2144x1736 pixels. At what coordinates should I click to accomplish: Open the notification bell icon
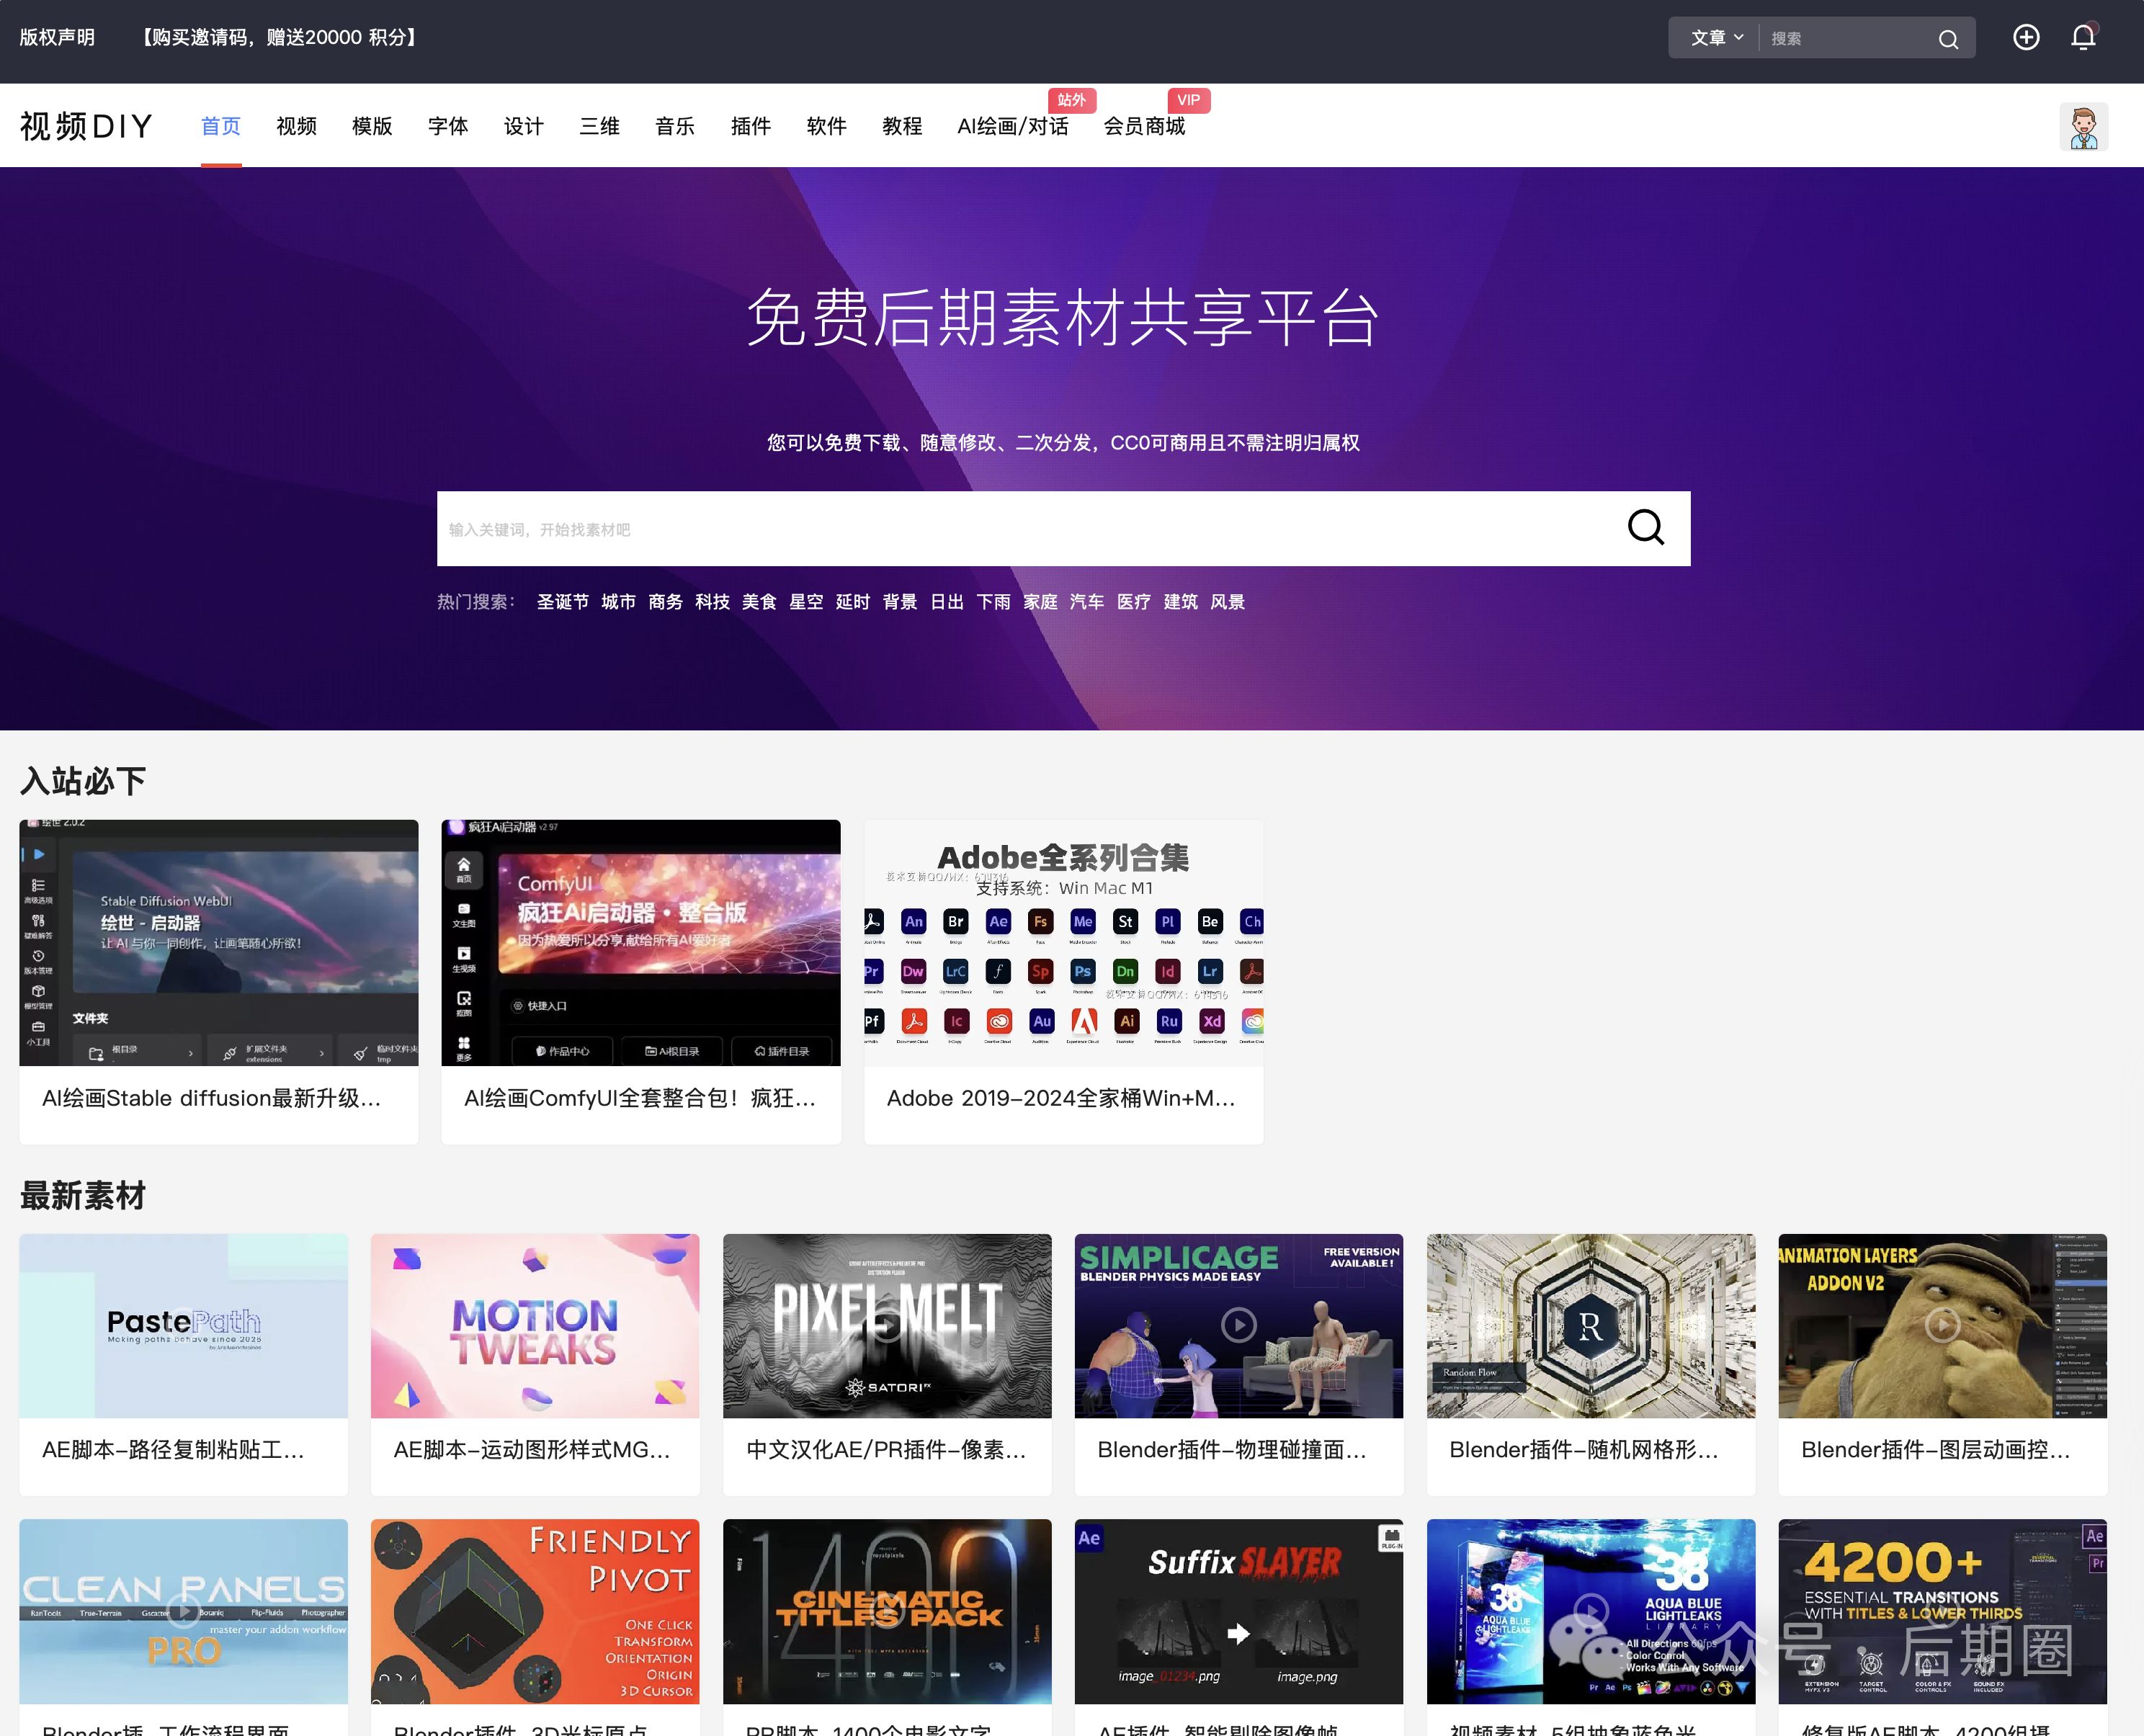click(x=2083, y=37)
